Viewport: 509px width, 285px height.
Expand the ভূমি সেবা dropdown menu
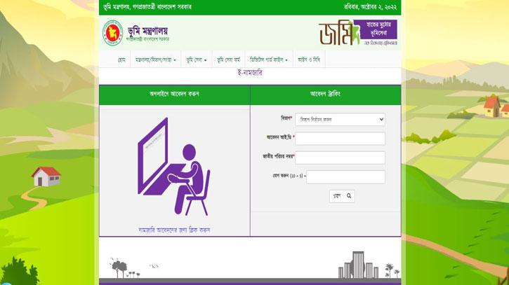pyautogui.click(x=197, y=60)
